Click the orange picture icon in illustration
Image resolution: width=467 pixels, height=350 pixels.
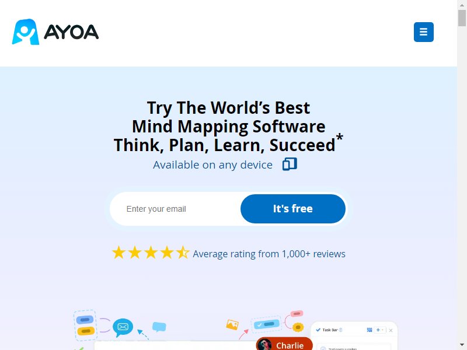(x=232, y=325)
